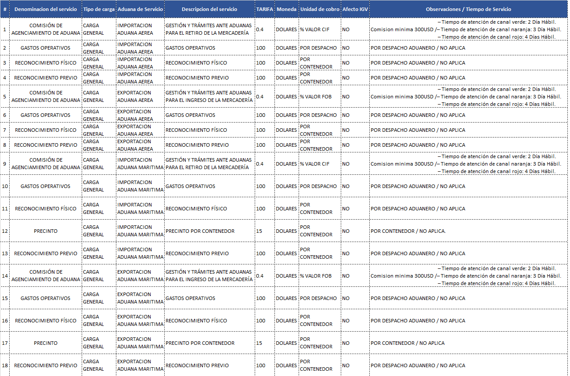The image size is (570, 376).
Task: Select the 'Tipo de carga' header cell
Action: pos(99,9)
